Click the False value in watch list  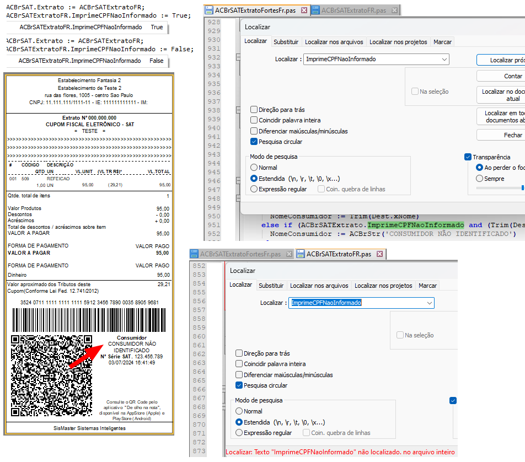(x=157, y=61)
